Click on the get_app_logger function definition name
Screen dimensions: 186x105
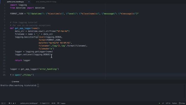pos(23,28)
